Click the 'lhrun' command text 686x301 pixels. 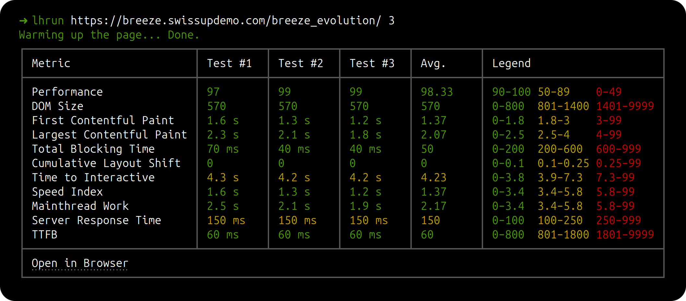coord(48,20)
